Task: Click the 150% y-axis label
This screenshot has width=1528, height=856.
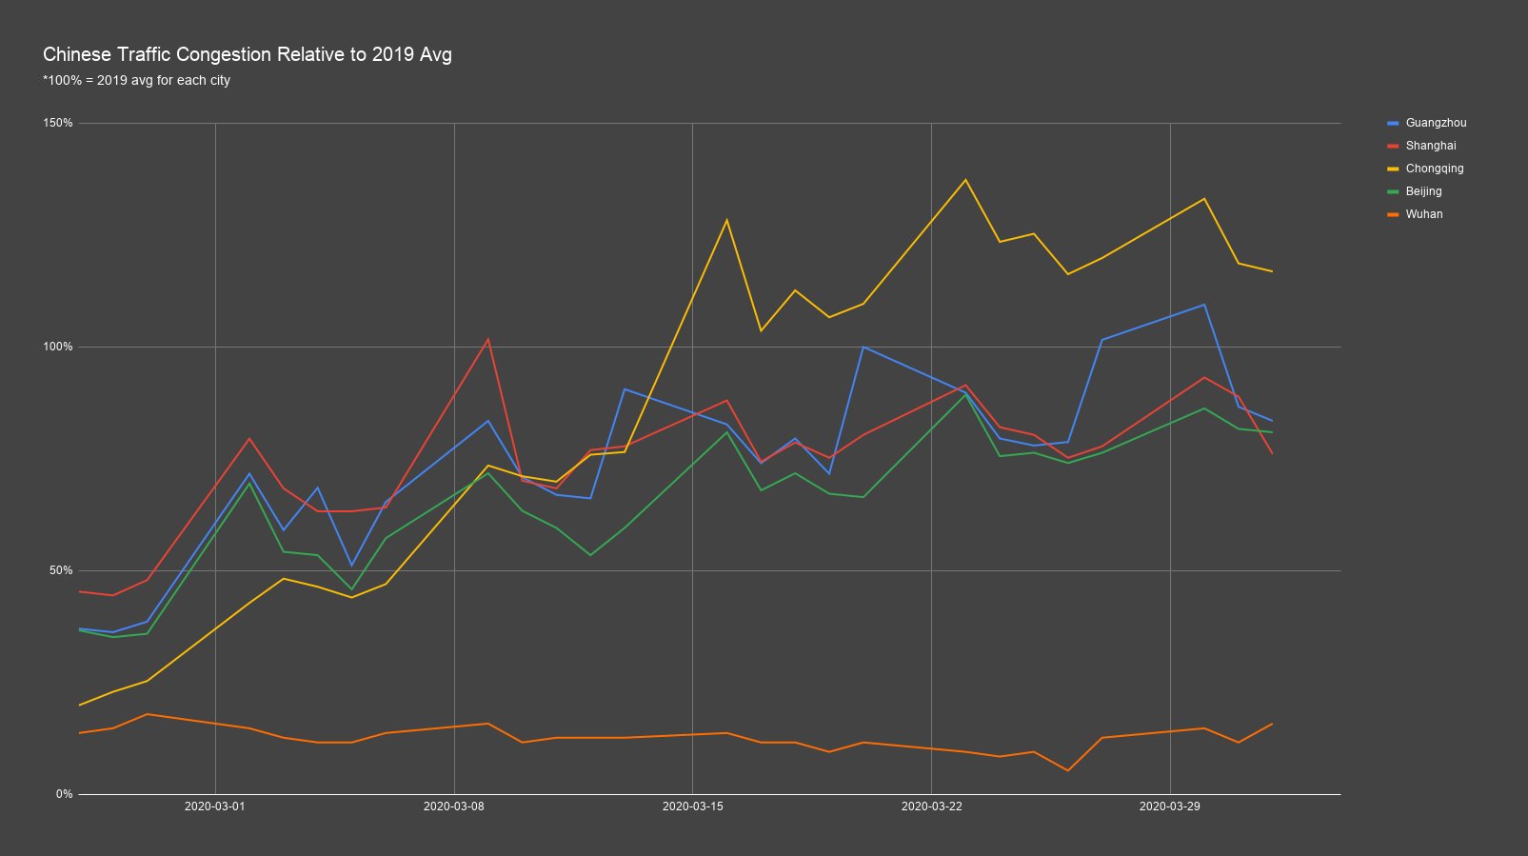Action: [x=58, y=123]
